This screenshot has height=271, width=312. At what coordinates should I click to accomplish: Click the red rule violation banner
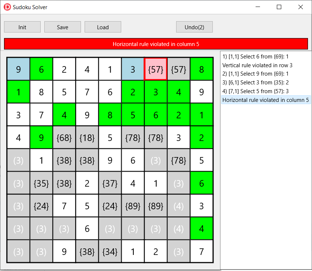[156, 44]
